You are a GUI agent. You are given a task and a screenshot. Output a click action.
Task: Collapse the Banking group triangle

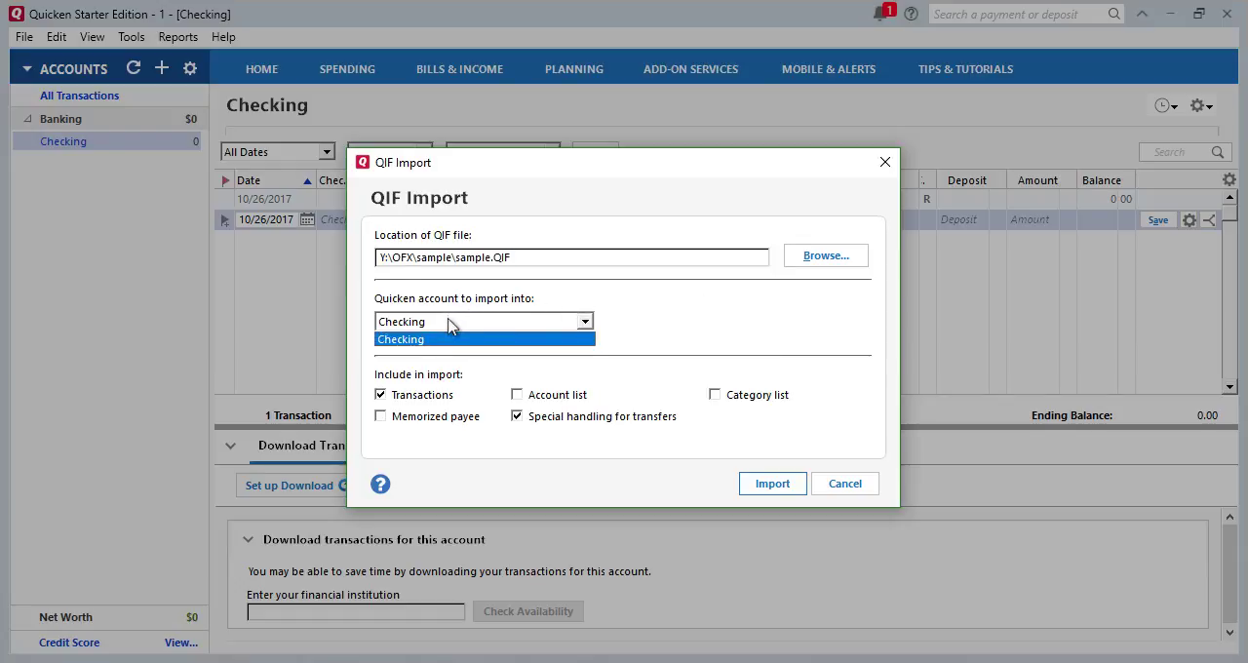coord(27,119)
